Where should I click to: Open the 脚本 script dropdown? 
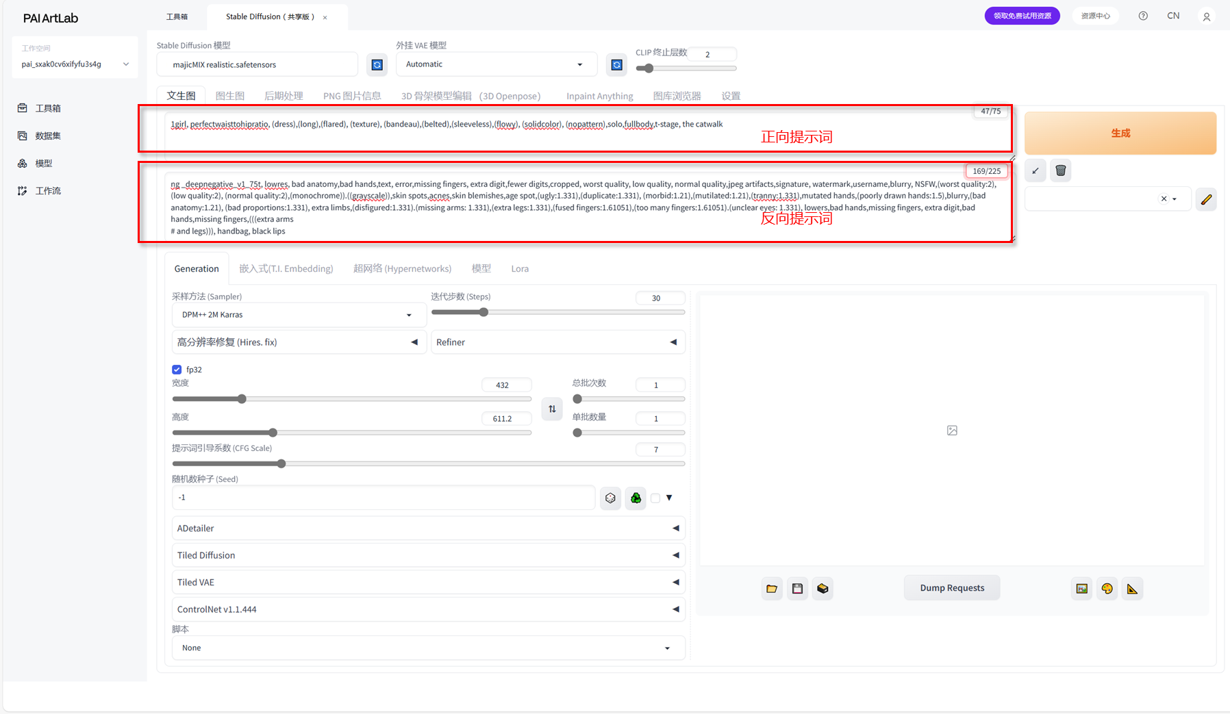428,648
